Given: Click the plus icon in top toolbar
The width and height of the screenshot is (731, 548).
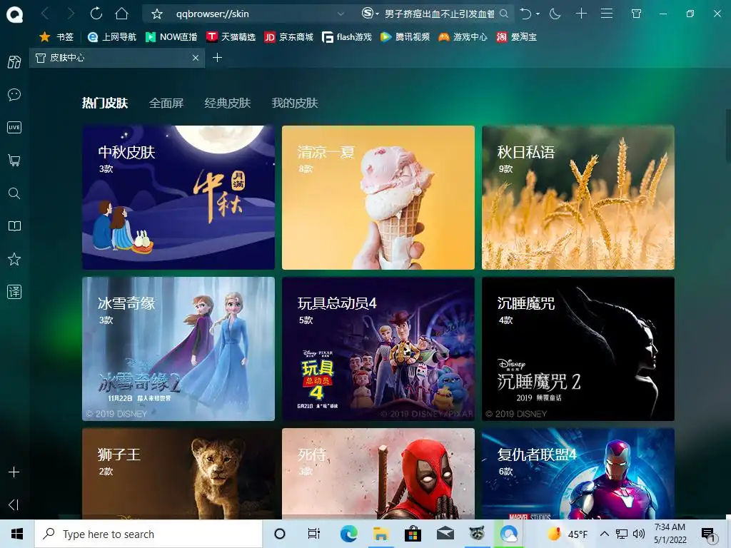Looking at the screenshot, I should pyautogui.click(x=581, y=14).
